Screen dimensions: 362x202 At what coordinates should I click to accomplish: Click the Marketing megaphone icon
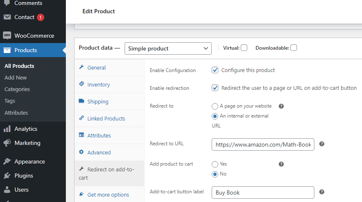click(7, 143)
